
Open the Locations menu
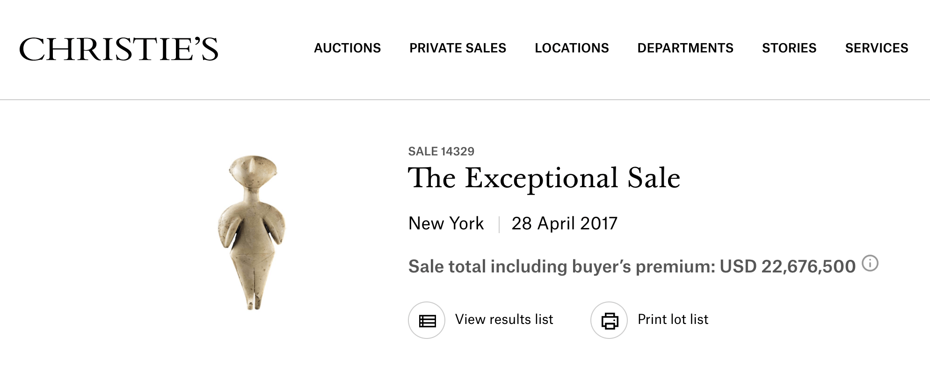point(572,48)
